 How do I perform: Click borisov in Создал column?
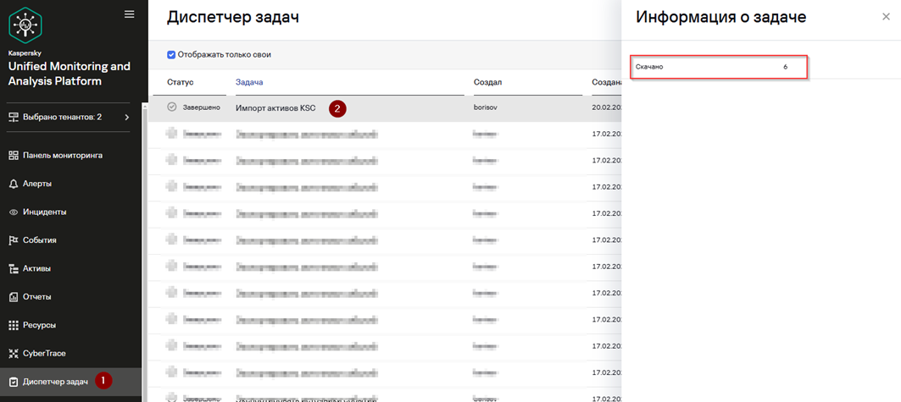pyautogui.click(x=487, y=107)
